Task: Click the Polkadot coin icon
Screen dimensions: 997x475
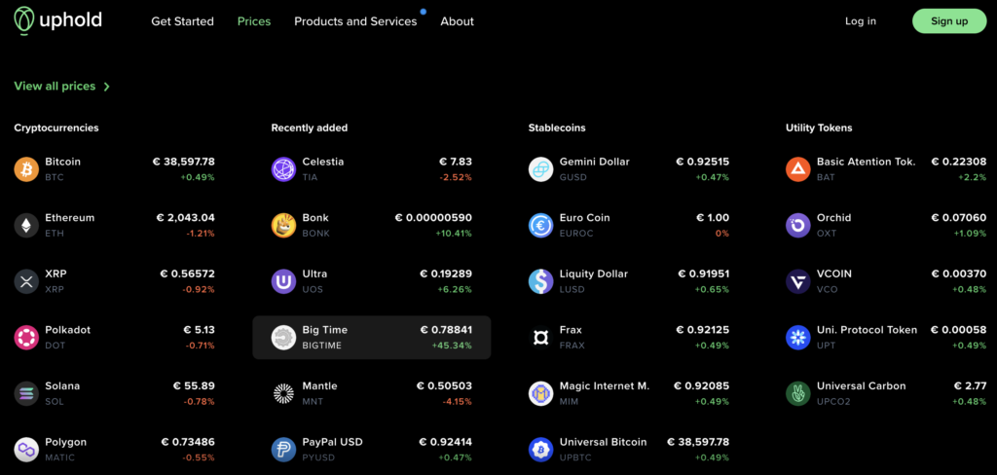Action: (x=26, y=337)
